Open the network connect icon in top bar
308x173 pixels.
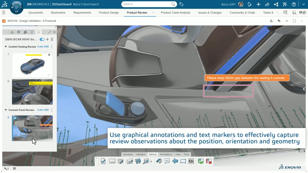tap(276, 4)
